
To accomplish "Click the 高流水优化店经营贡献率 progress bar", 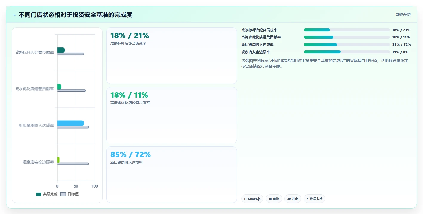I will tap(347, 37).
